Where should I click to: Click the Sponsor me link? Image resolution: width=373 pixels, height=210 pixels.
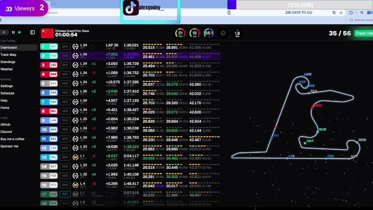(x=9, y=146)
